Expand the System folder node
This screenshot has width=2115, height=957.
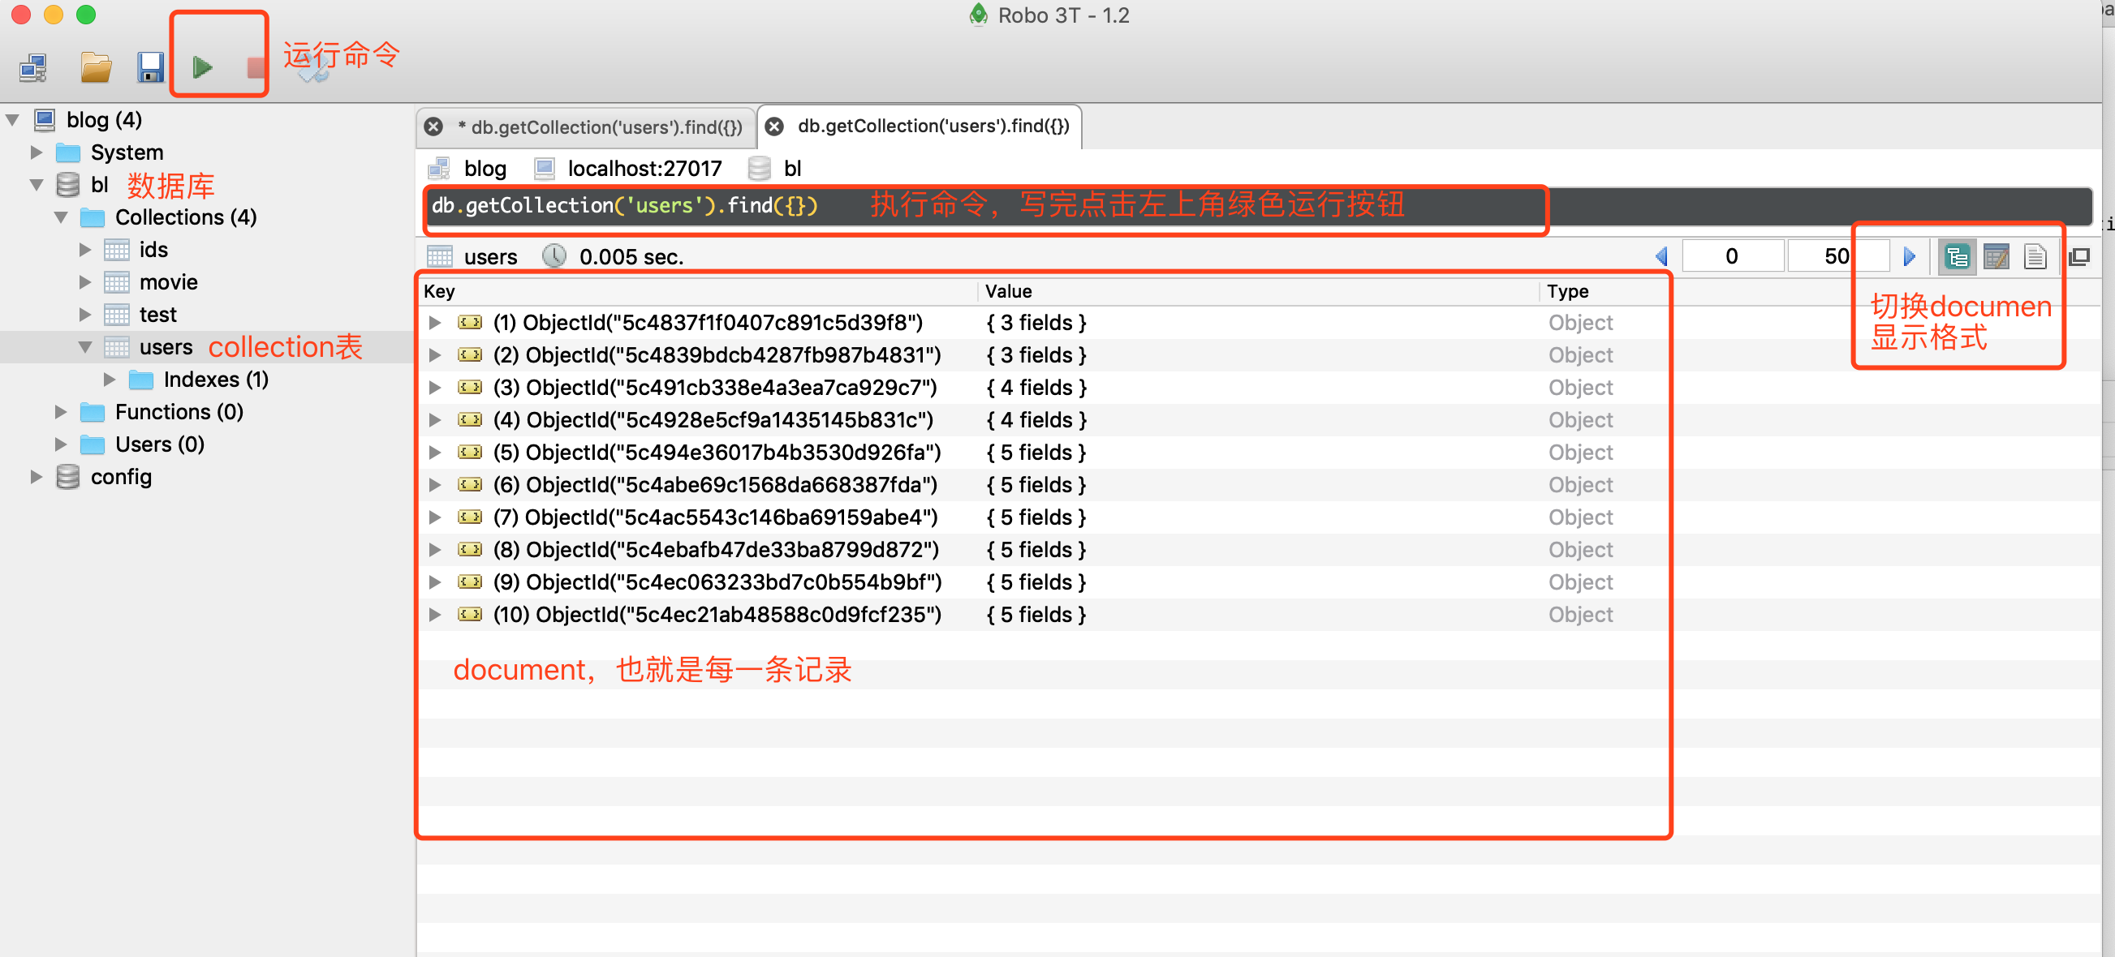37,152
